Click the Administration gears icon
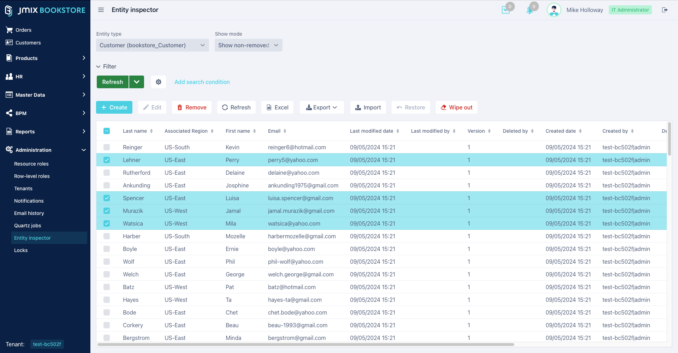Viewport: 678px width, 353px height. point(9,150)
